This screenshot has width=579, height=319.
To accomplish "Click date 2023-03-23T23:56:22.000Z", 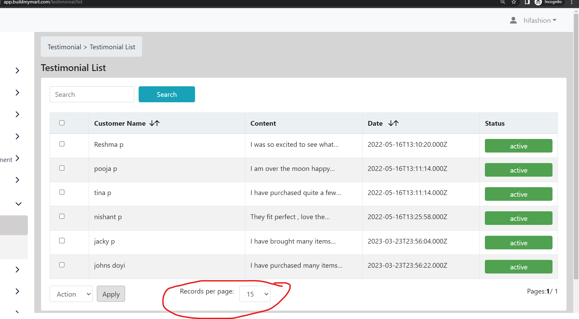I will coord(407,265).
